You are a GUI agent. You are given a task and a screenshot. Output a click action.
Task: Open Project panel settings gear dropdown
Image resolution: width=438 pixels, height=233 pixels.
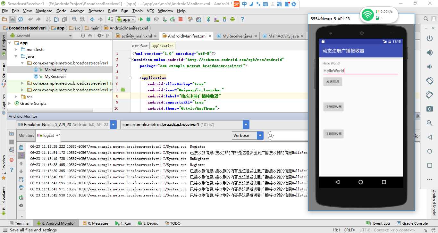[100, 36]
